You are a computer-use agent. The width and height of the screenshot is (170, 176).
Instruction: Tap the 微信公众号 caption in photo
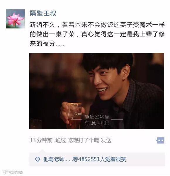click(x=97, y=117)
